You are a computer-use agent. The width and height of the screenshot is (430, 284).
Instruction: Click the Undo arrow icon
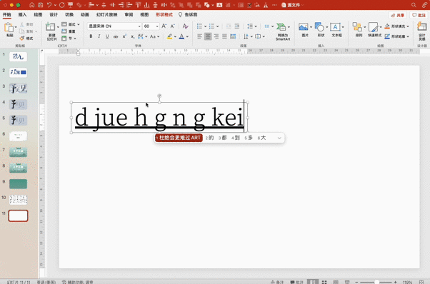click(x=49, y=5)
